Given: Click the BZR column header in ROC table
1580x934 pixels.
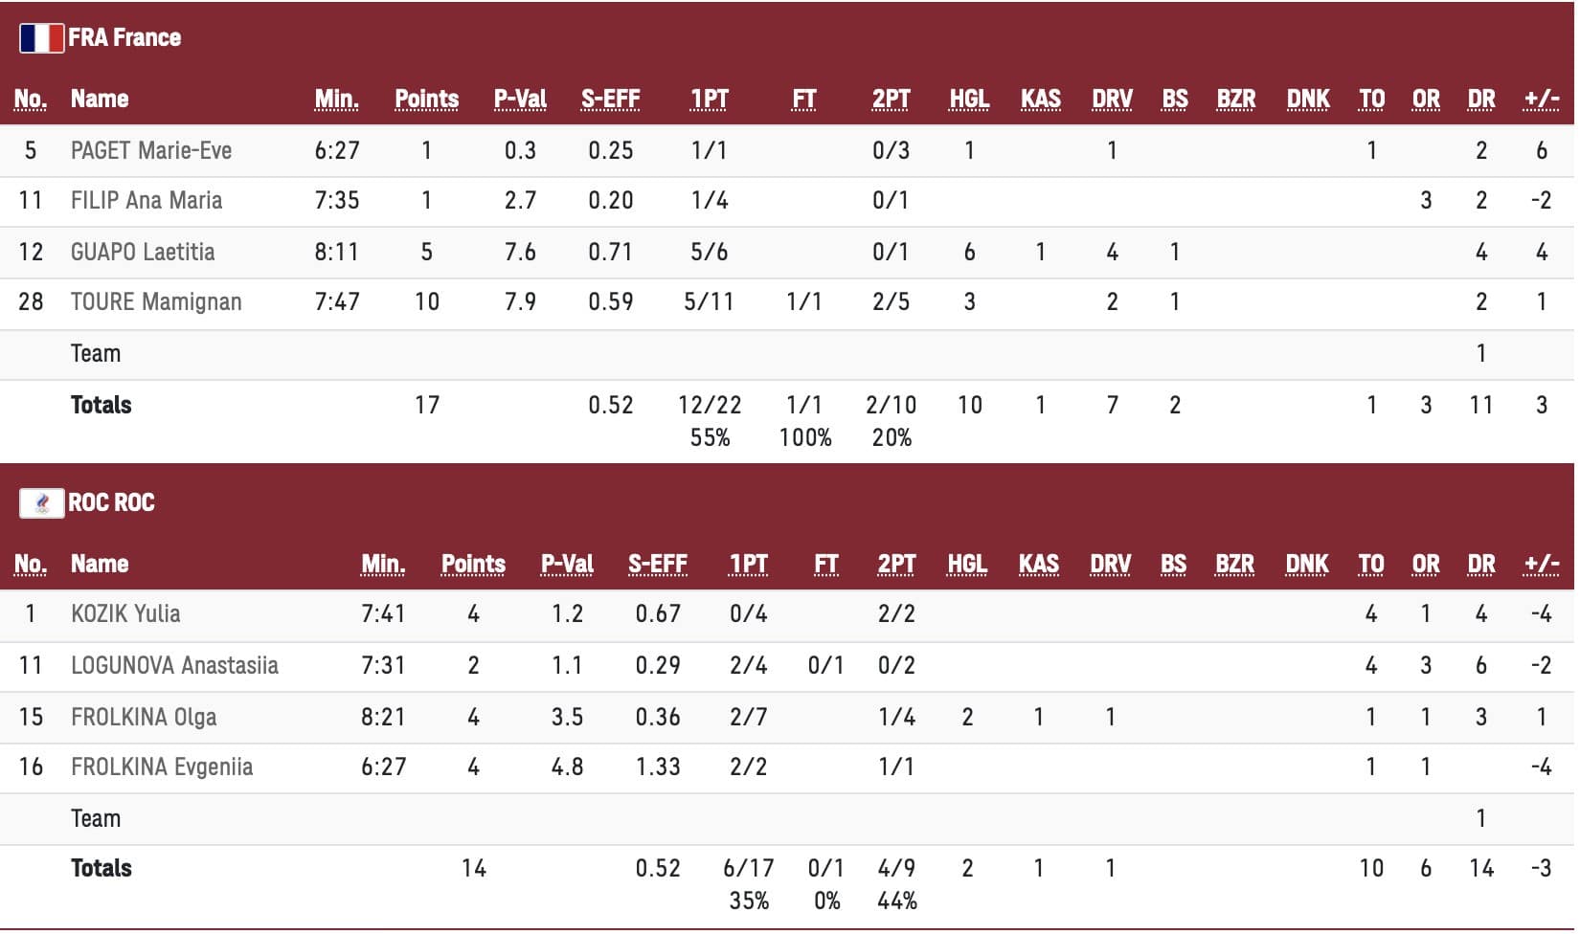Looking at the screenshot, I should pos(1234,564).
